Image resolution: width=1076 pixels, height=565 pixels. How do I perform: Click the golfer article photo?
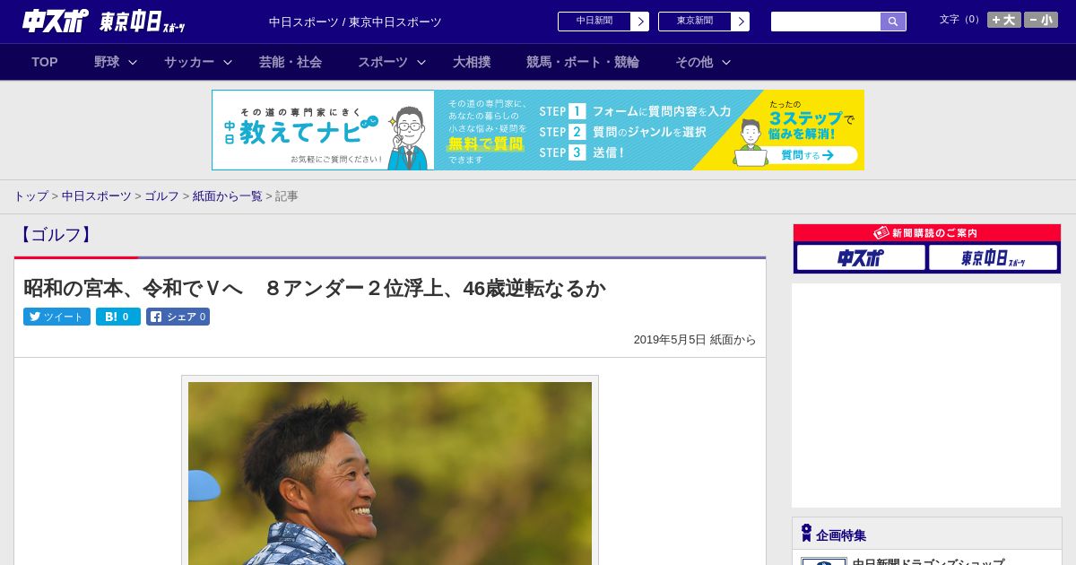click(390, 473)
